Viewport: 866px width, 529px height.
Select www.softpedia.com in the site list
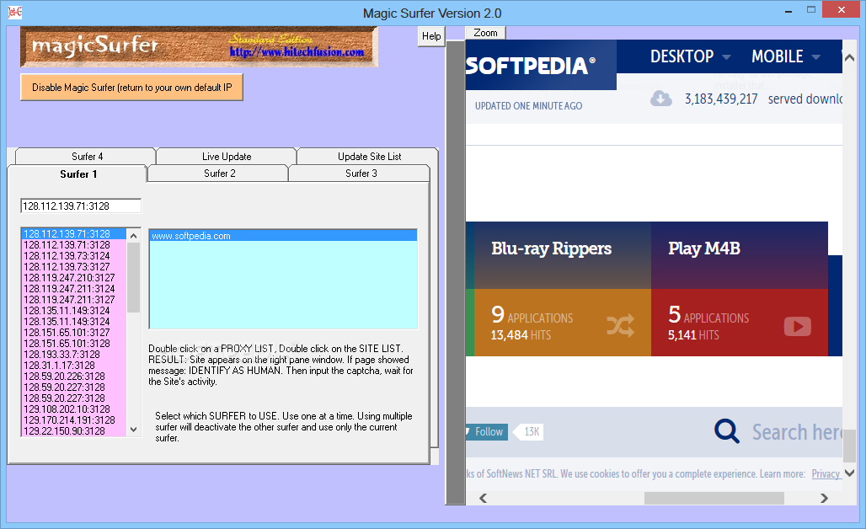pyautogui.click(x=283, y=236)
